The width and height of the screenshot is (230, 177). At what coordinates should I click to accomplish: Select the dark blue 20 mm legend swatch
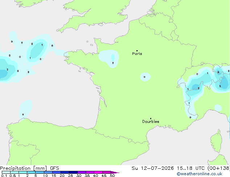(x=65, y=172)
